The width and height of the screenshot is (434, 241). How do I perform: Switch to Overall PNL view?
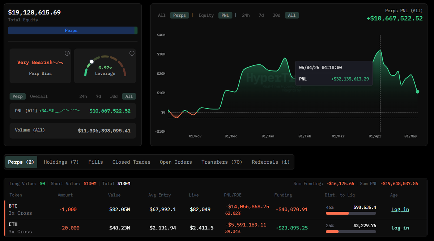39,96
